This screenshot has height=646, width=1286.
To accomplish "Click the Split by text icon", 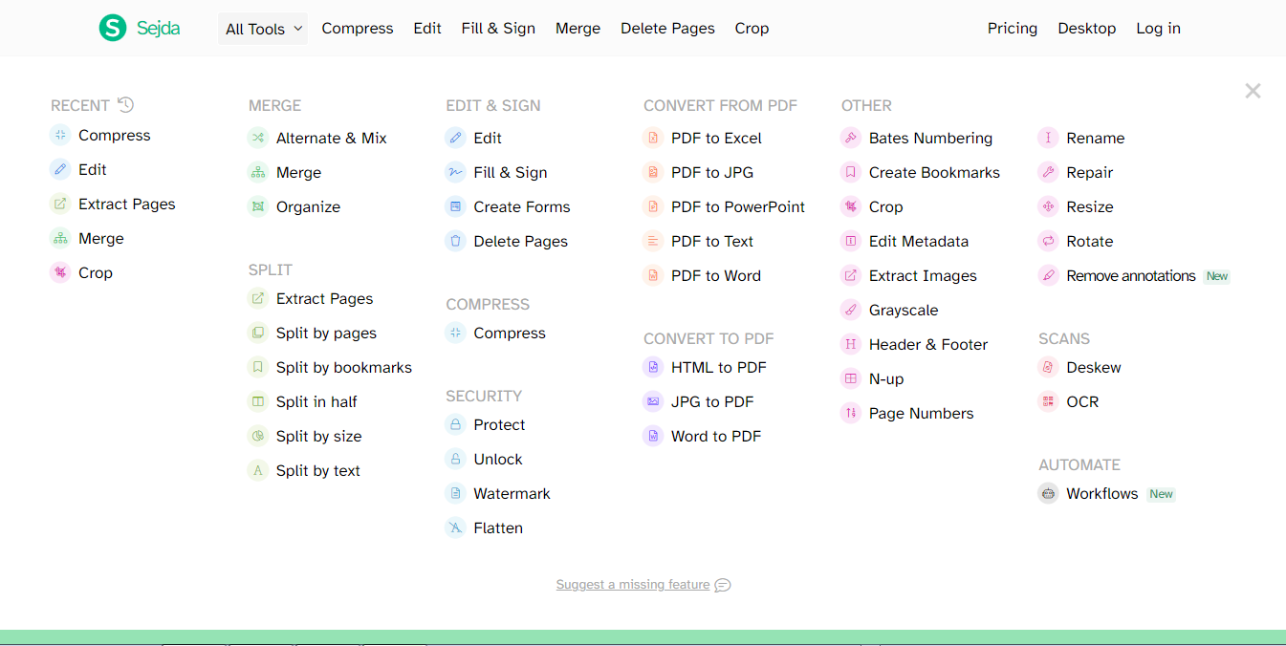I will point(257,470).
